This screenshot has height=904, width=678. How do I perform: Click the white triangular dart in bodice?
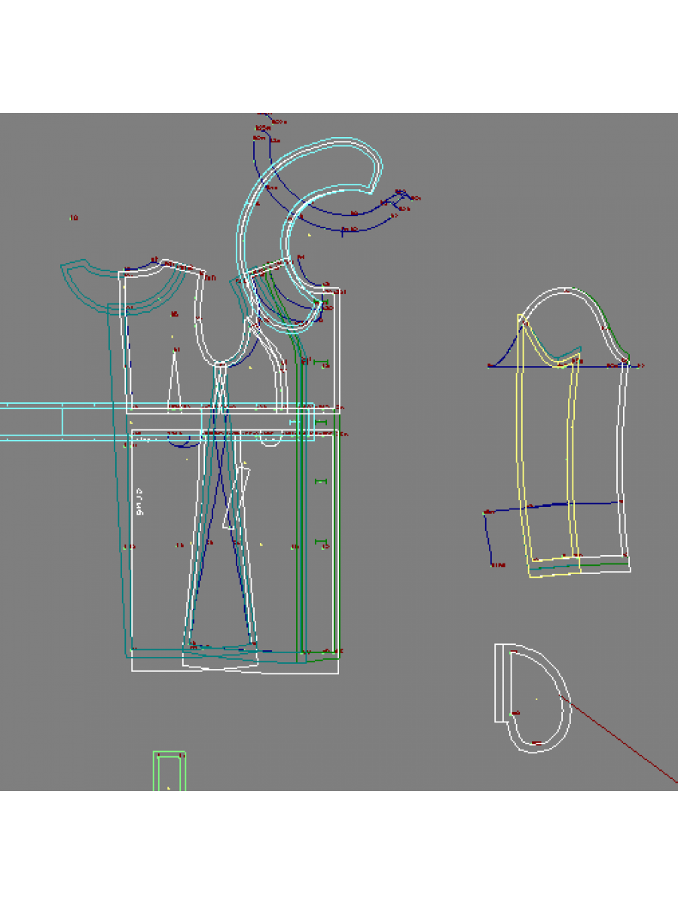tap(176, 379)
